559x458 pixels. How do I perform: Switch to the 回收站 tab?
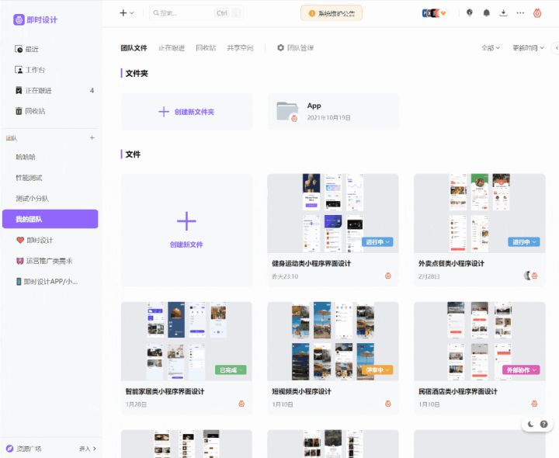point(206,48)
